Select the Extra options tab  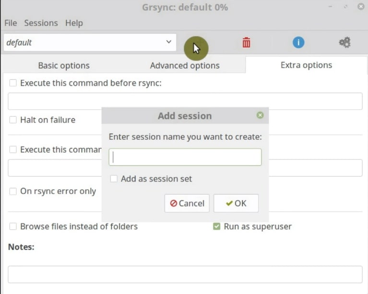pos(306,65)
